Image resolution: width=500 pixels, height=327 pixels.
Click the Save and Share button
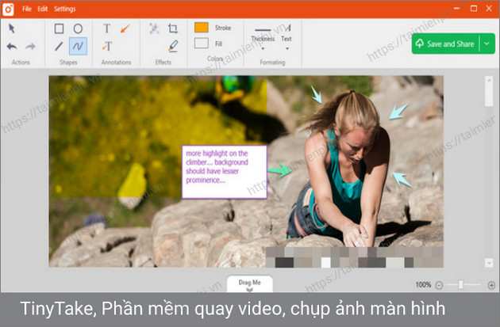[445, 44]
